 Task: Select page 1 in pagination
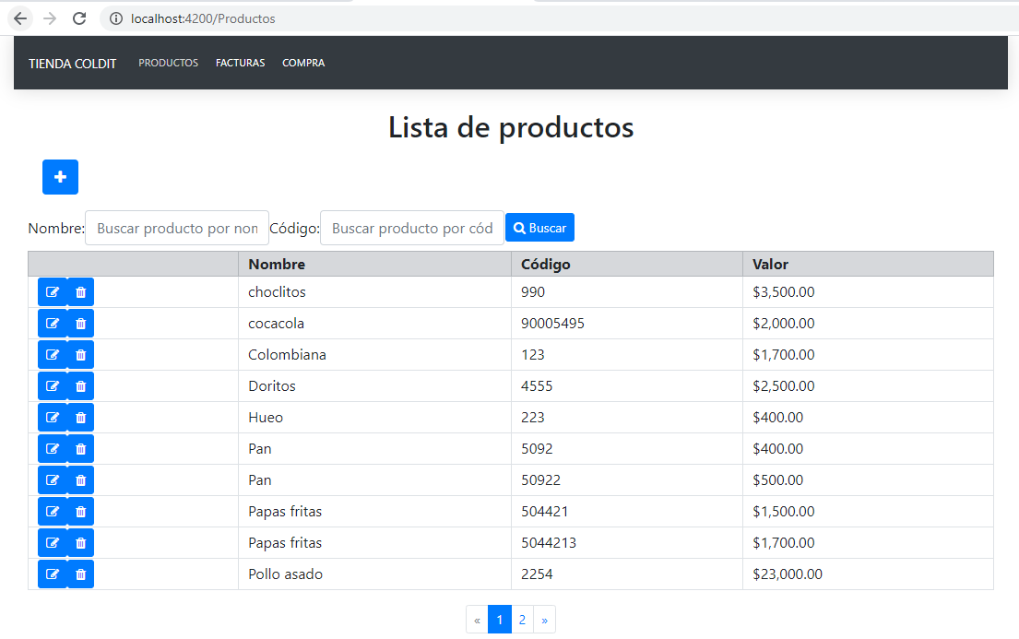point(500,620)
